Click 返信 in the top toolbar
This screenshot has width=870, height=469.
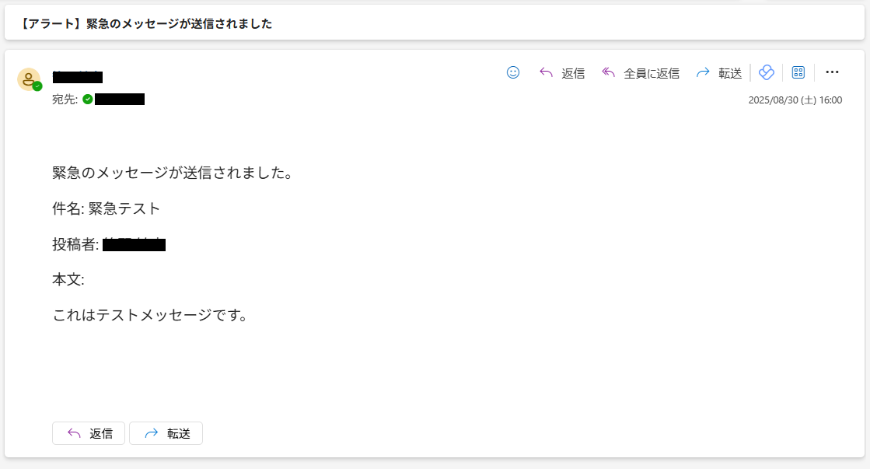tap(562, 72)
